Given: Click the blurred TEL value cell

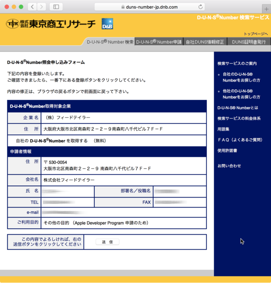Looking at the screenshot, I should click(x=68, y=202).
